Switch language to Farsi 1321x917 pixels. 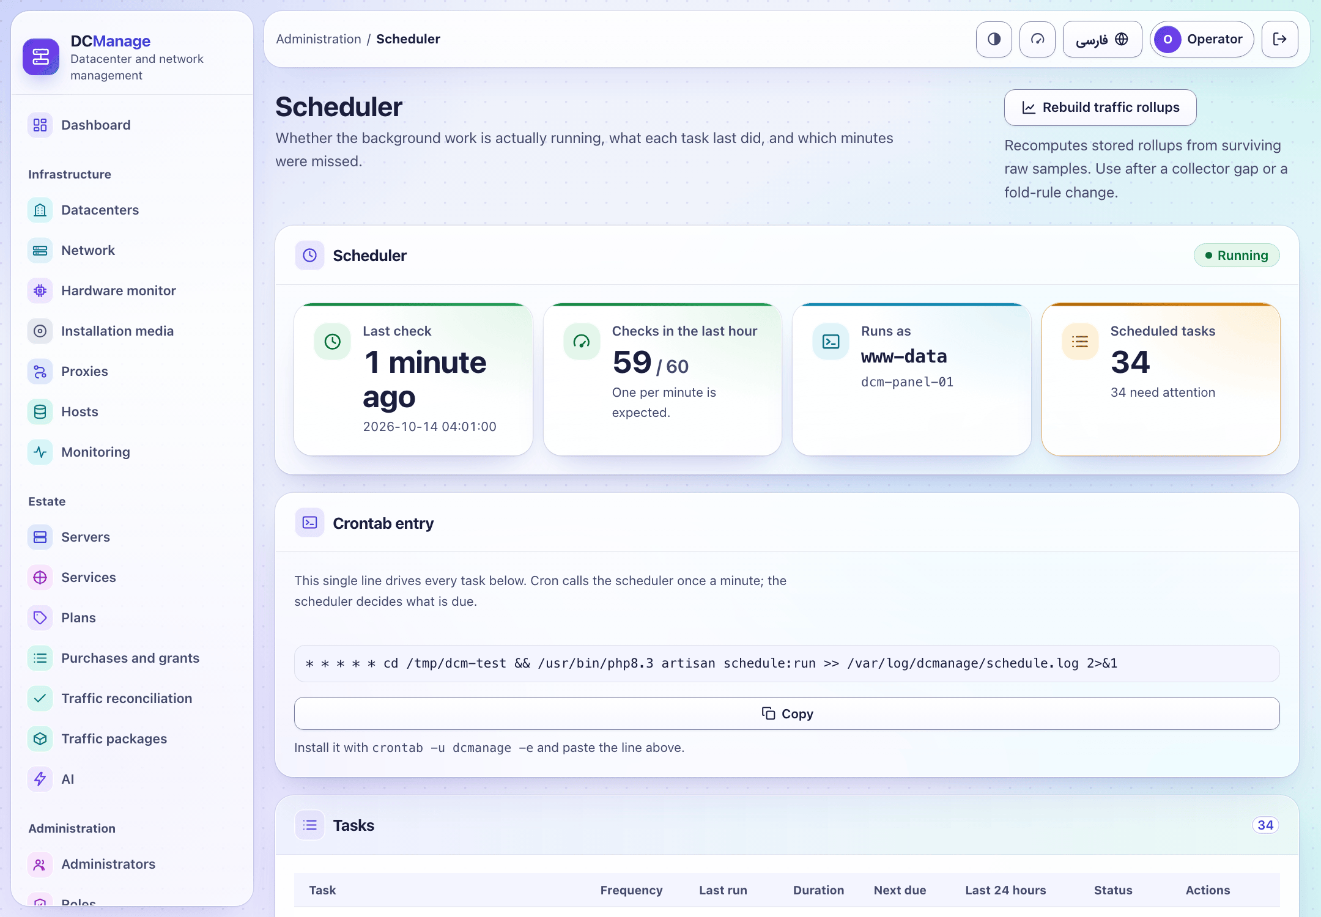pyautogui.click(x=1102, y=39)
